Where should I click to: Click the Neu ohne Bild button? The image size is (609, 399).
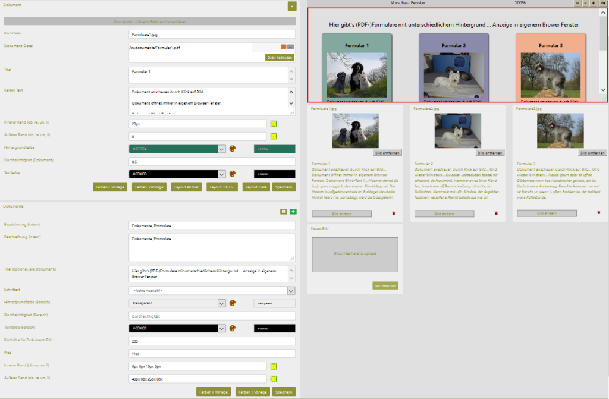pyautogui.click(x=385, y=285)
